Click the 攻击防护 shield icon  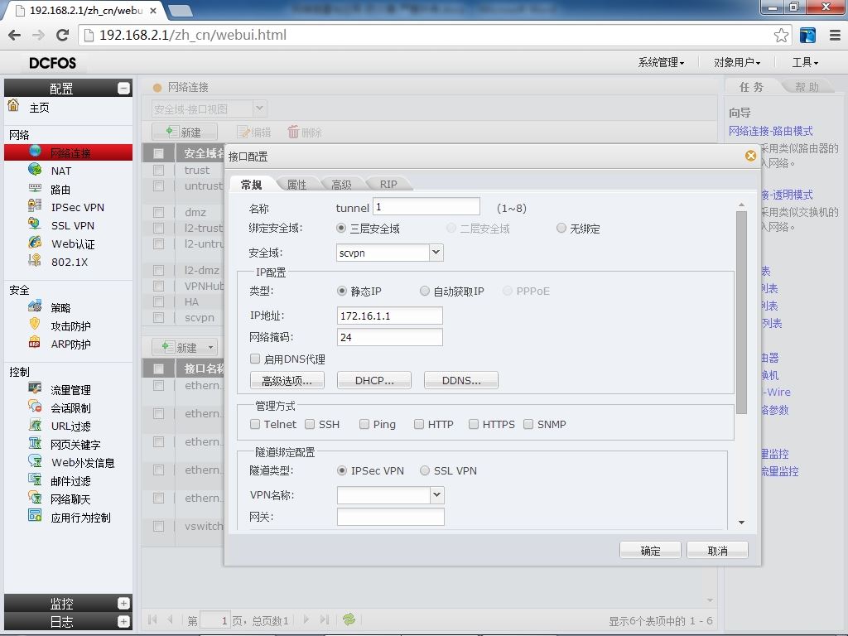(x=35, y=325)
